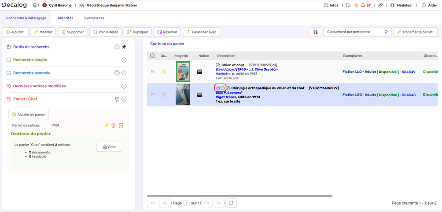Toggle the select-all checkbox in the table header
The width and height of the screenshot is (442, 212).
click(152, 56)
